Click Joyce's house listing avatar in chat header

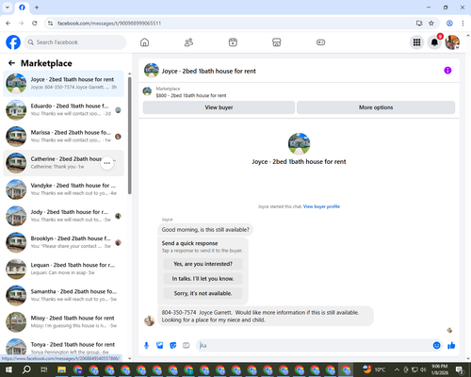[152, 71]
